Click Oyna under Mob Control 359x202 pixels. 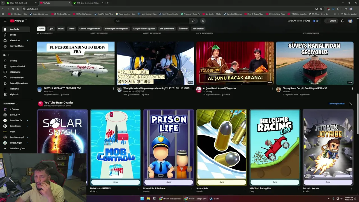point(116,182)
